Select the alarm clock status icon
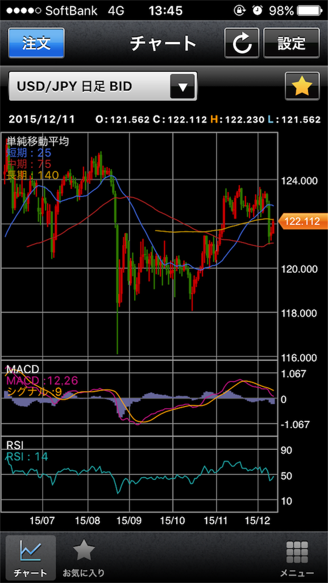This screenshot has height=583, width=328. click(x=257, y=11)
